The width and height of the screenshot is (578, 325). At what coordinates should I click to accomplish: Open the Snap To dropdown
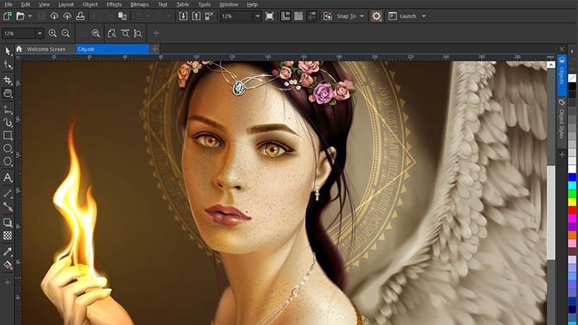(345, 16)
